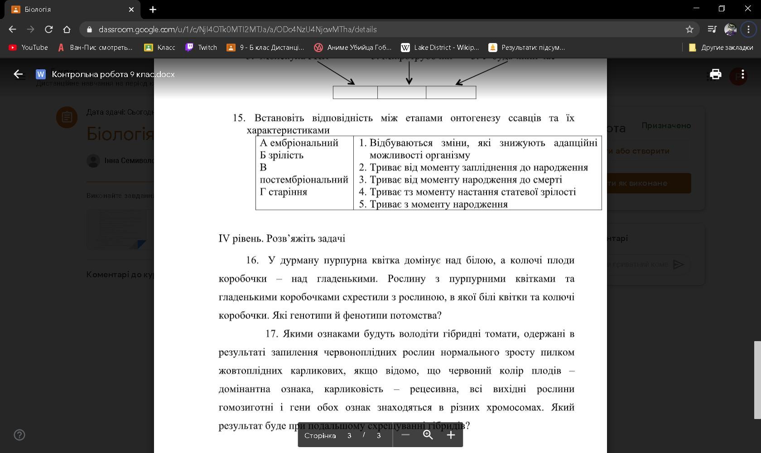Reload the current page
The height and width of the screenshot is (453, 761).
pyautogui.click(x=48, y=29)
